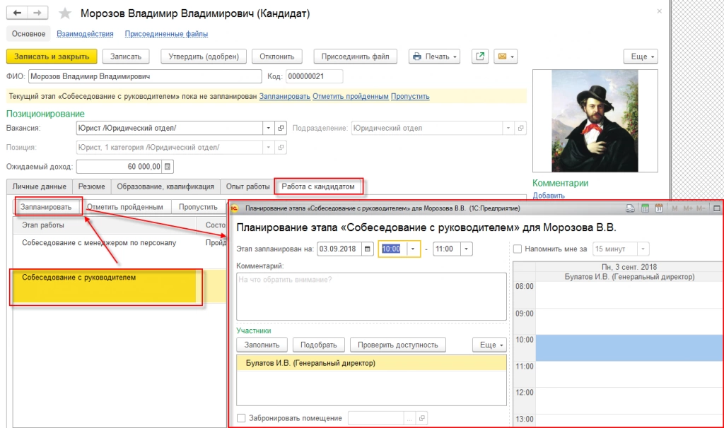Expand the Печать button dropdown arrow

coord(455,57)
